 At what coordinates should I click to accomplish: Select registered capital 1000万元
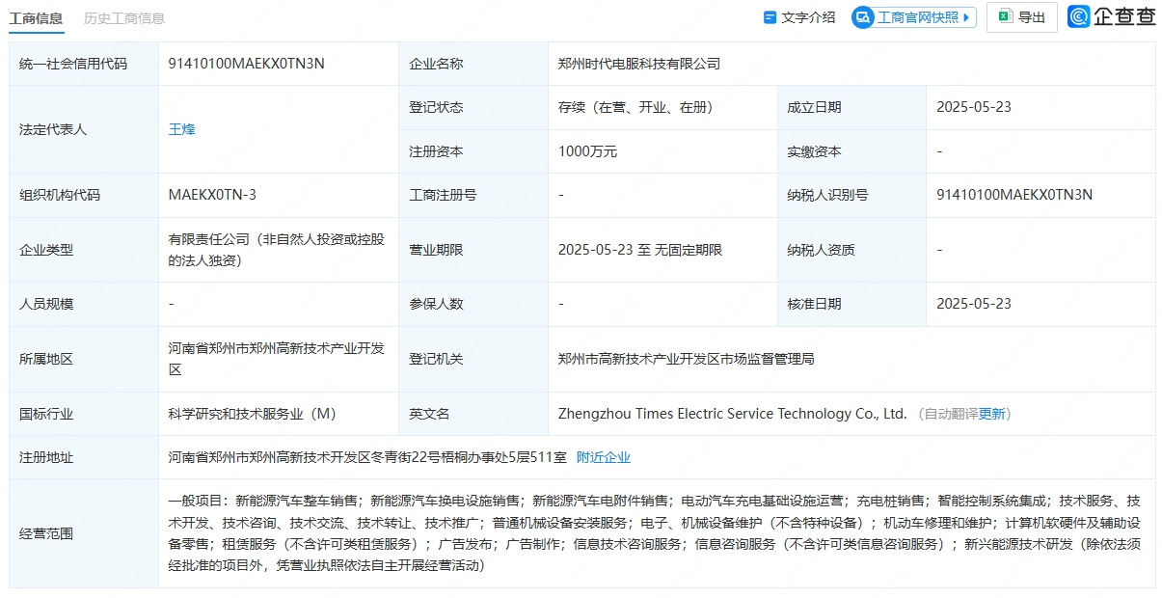587,151
